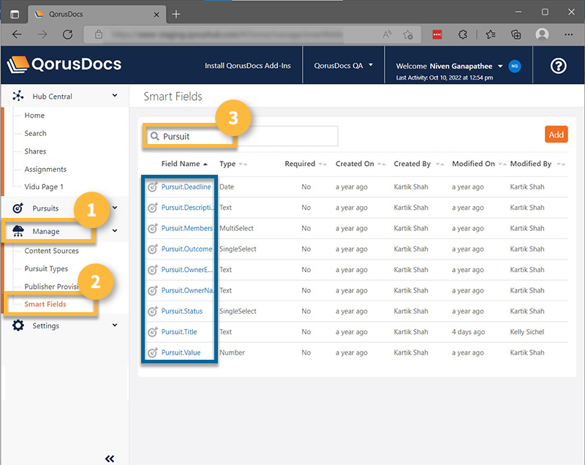
Task: Click the orange Add button
Action: 556,135
